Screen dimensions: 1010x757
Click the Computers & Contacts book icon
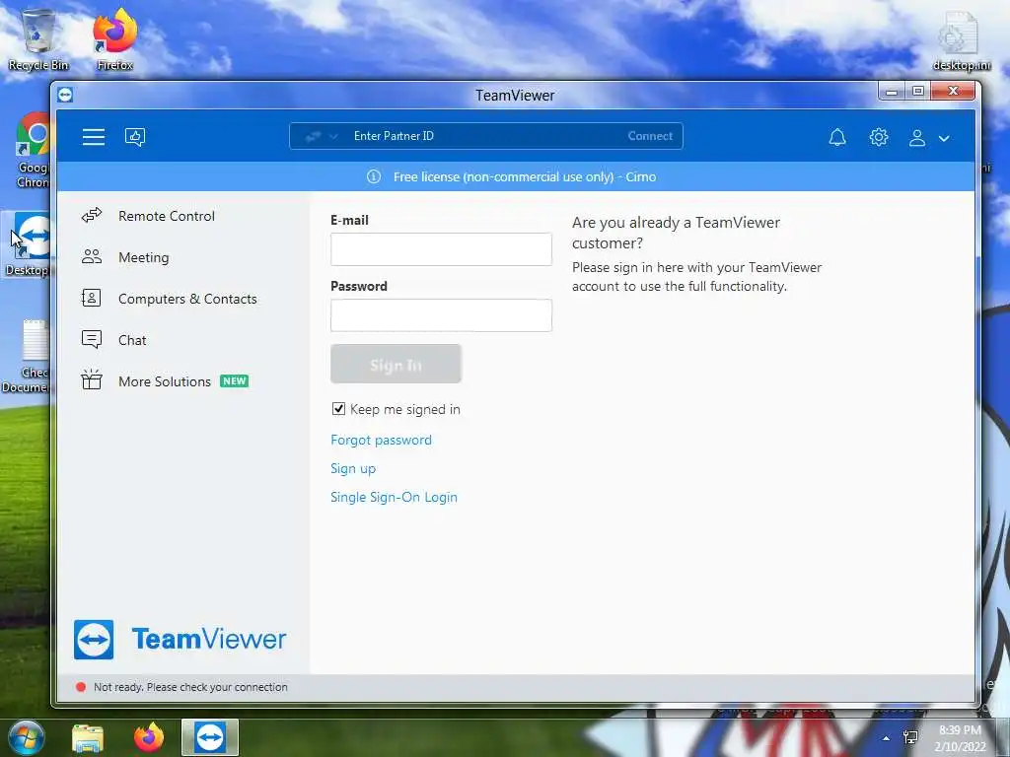coord(92,298)
